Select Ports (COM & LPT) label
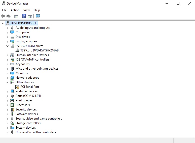The height and width of the screenshot is (143, 195). (x=28, y=96)
